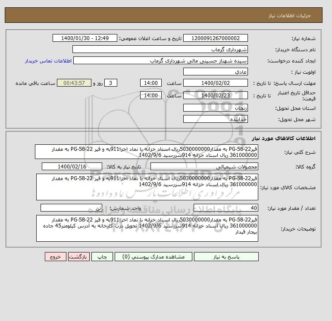332x321 pixels.
Task: Click the remaining days field showing 3
Action: pyautogui.click(x=110, y=83)
